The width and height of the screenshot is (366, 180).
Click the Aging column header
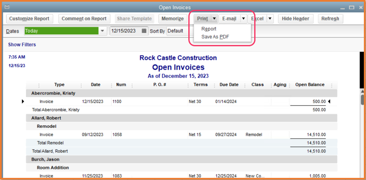coord(280,84)
